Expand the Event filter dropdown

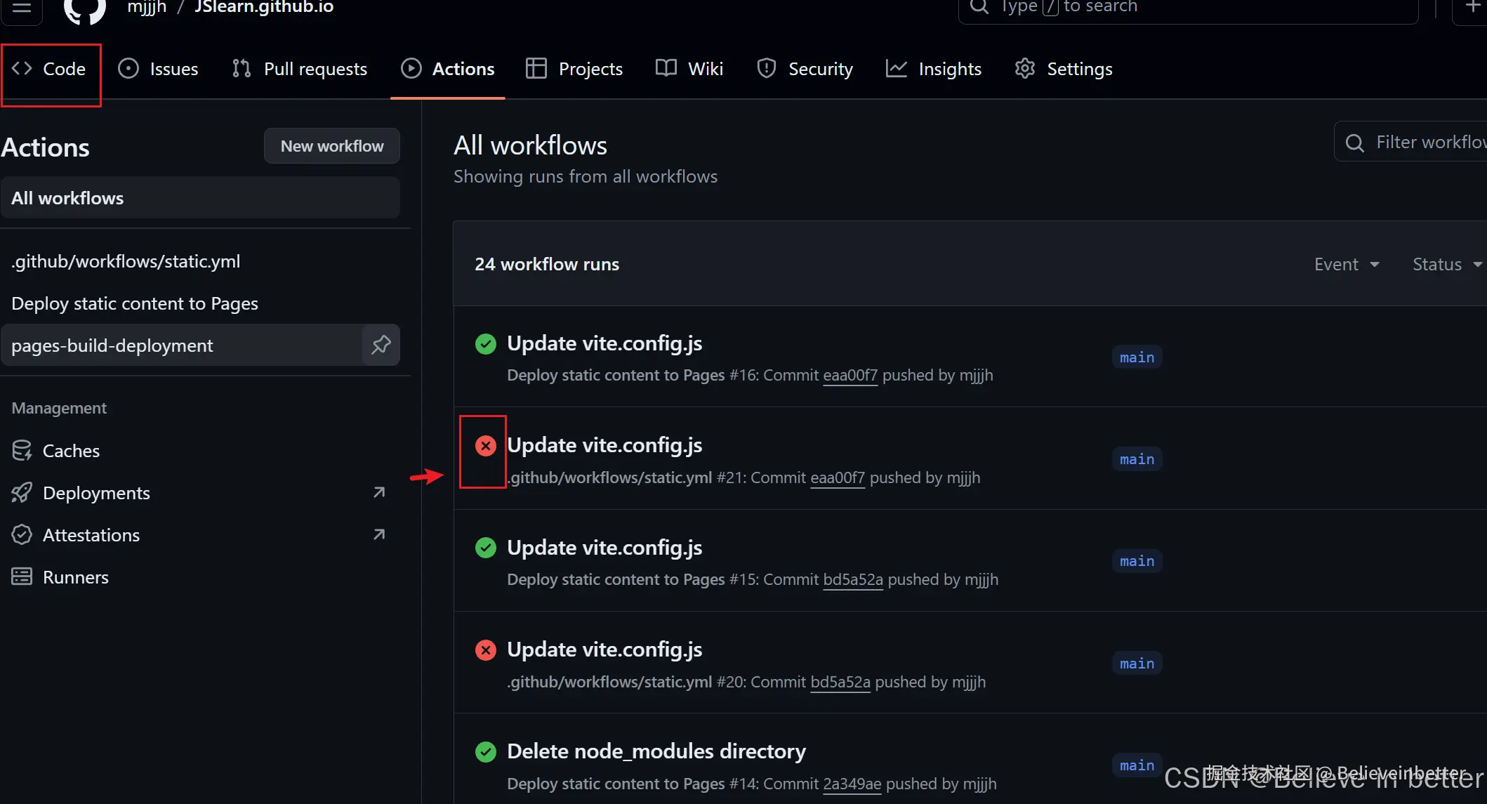click(x=1346, y=264)
